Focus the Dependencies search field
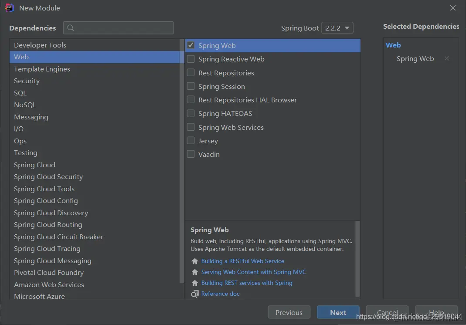 (118, 28)
